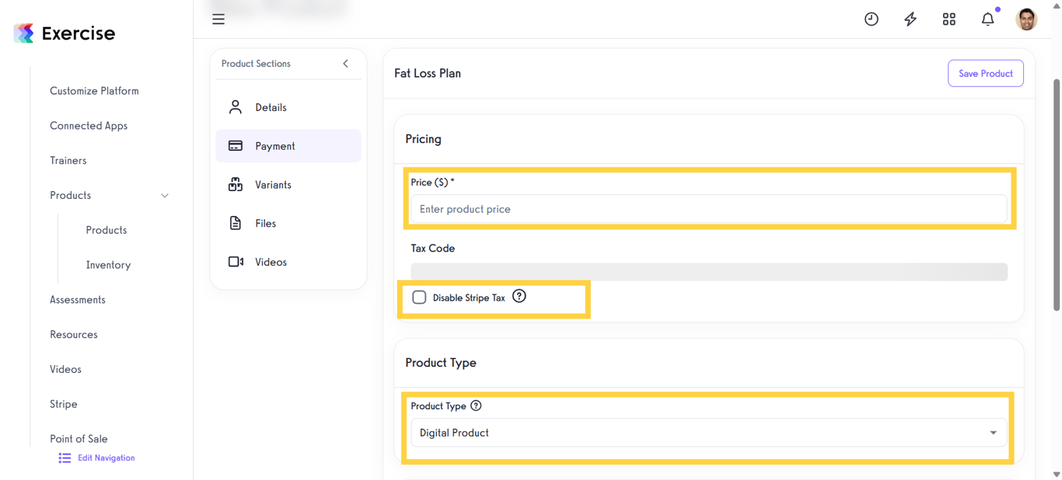Screen dimensions: 1062x480
Task: Open the Connected Apps page
Action: tap(89, 125)
